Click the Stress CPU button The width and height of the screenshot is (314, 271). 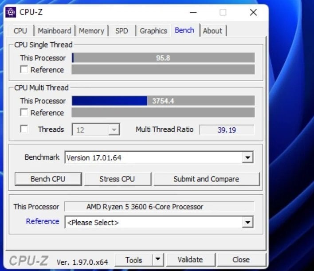coord(118,179)
